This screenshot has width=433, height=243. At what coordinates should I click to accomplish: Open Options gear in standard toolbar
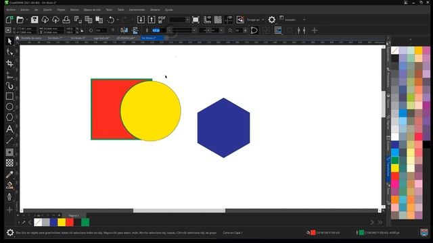pos(272,20)
